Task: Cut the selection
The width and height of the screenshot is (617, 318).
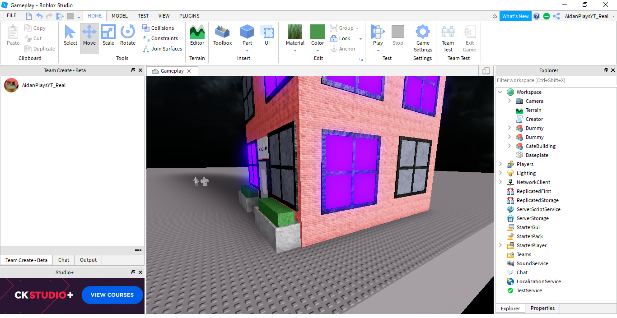Action: click(x=33, y=38)
